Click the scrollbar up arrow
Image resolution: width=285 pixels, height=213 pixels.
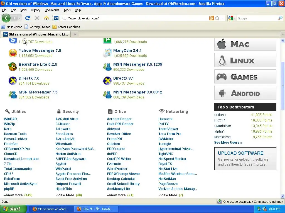click(283, 41)
